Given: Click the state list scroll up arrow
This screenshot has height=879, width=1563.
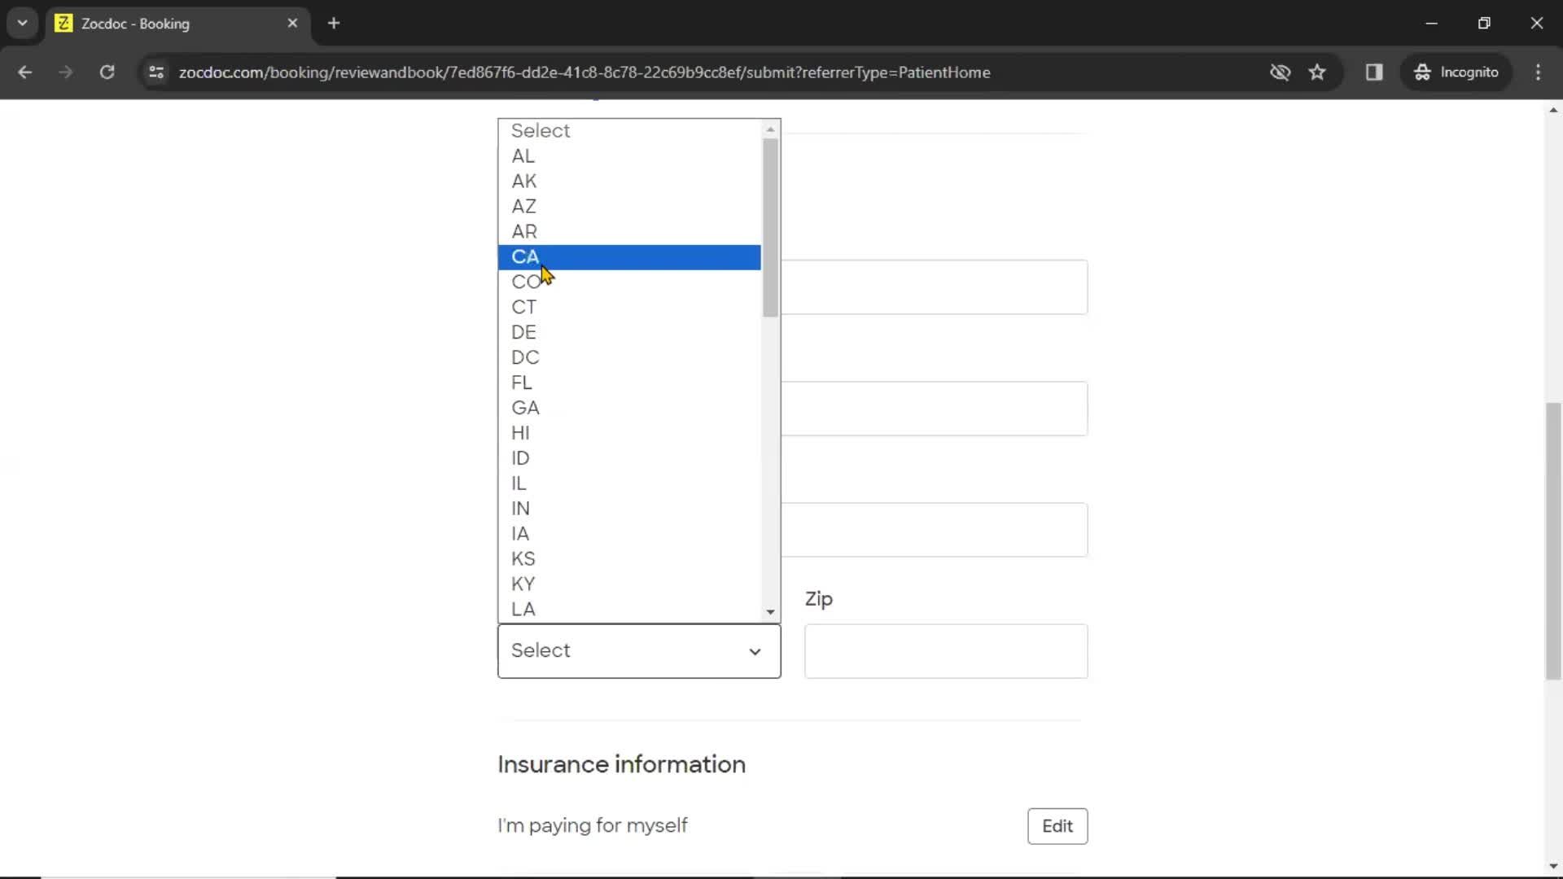Looking at the screenshot, I should click(x=770, y=129).
